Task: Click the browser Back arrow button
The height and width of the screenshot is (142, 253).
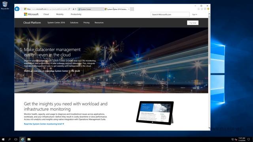Action: click(17, 9)
